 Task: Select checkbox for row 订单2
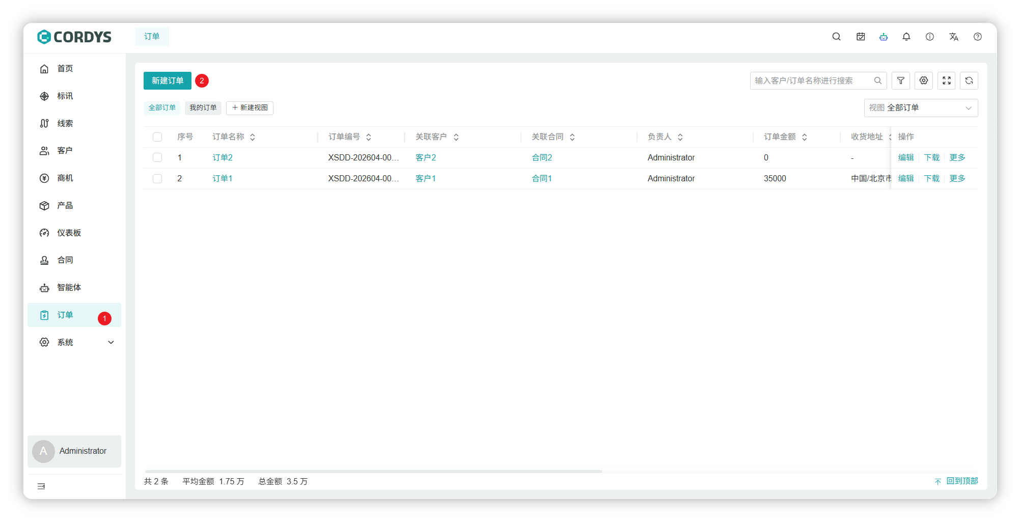click(x=157, y=158)
